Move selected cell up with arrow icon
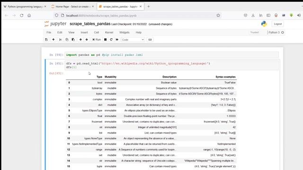303x170 pixels. pyautogui.click(x=80, y=40)
